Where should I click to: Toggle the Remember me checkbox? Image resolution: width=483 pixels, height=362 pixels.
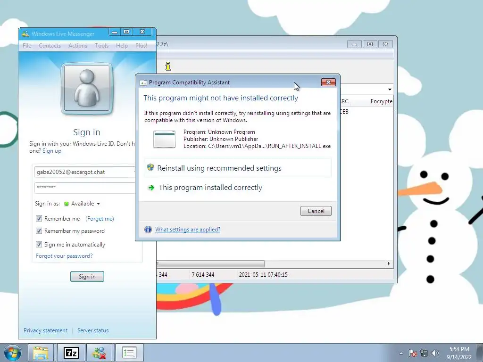(39, 219)
